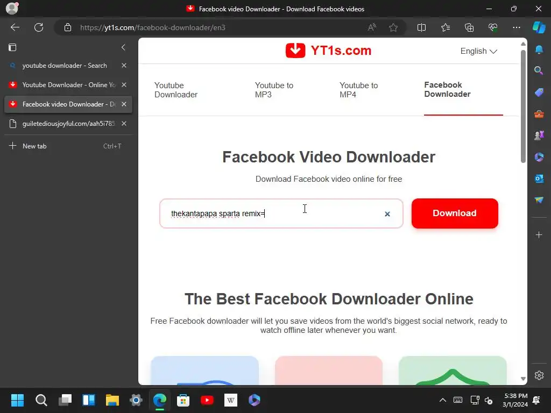Show hidden system tray icons
The width and height of the screenshot is (551, 413).
(443, 400)
